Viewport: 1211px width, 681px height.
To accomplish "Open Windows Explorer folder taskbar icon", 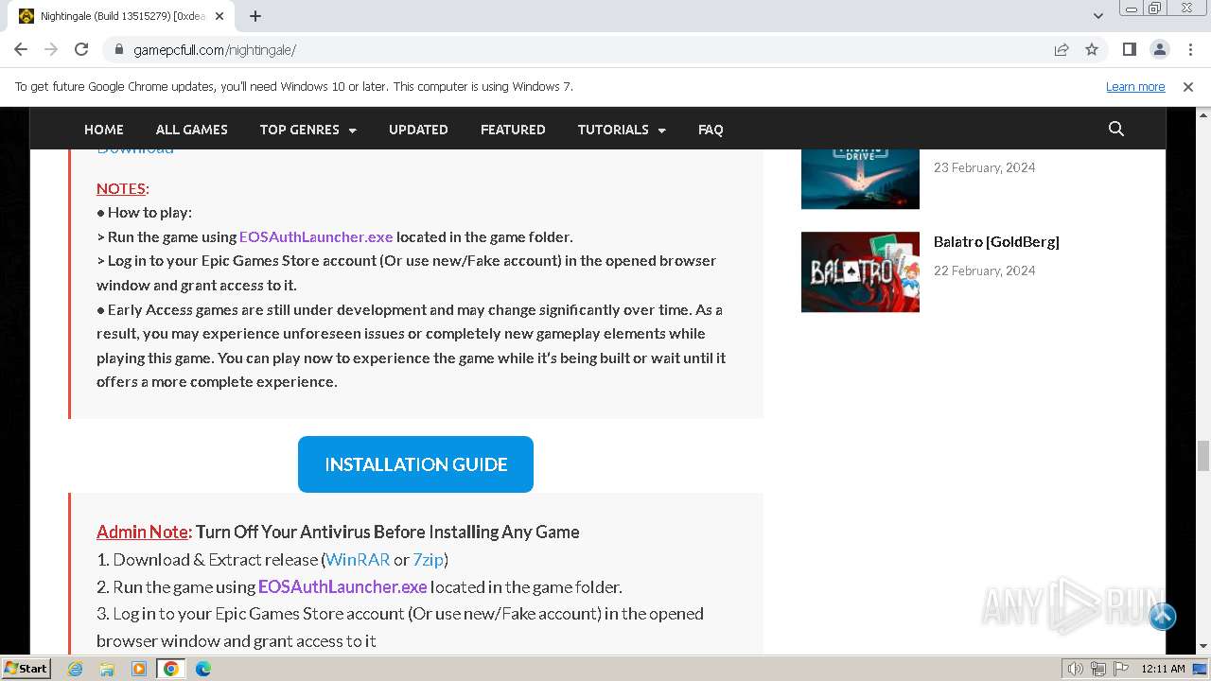I will 107,669.
